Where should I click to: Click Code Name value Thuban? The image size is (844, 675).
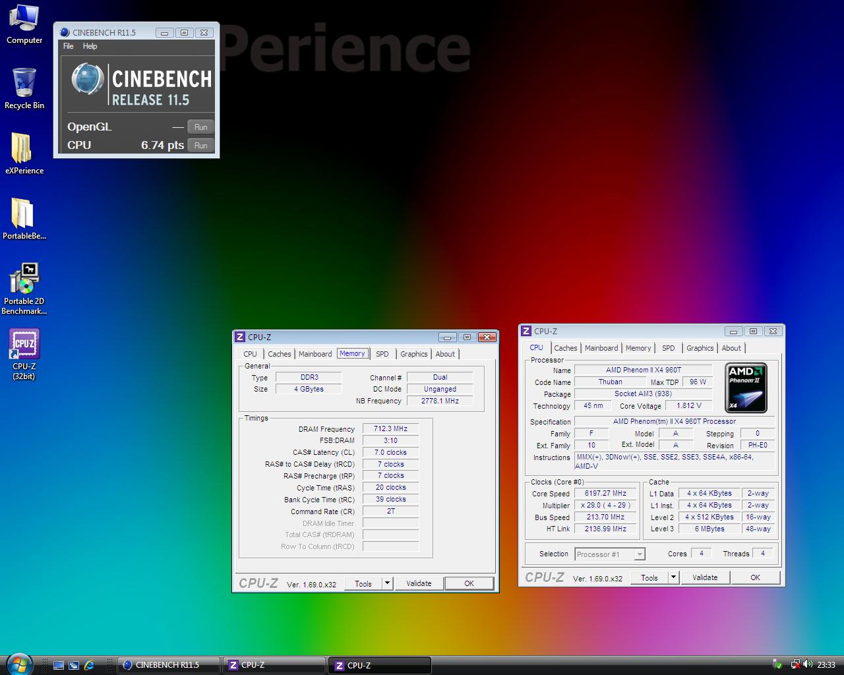(x=610, y=382)
